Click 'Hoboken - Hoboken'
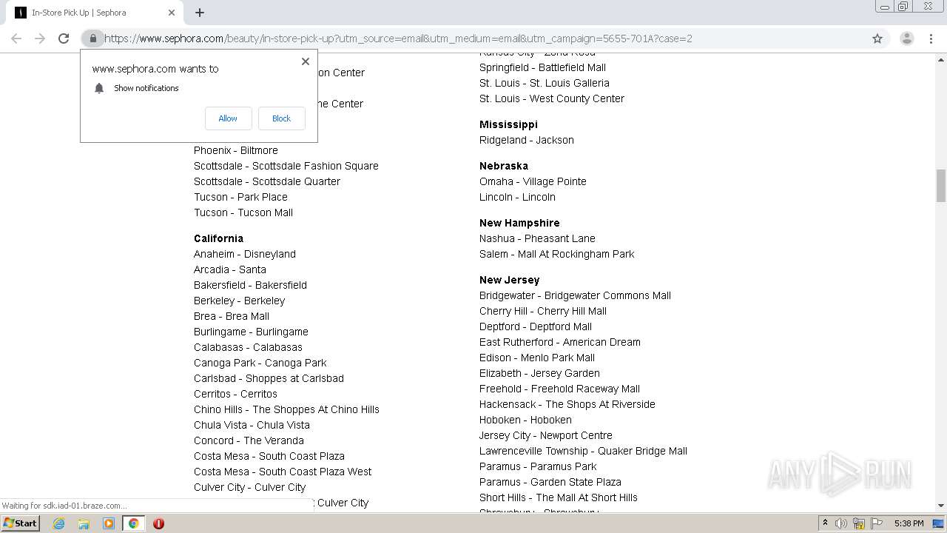 point(525,420)
